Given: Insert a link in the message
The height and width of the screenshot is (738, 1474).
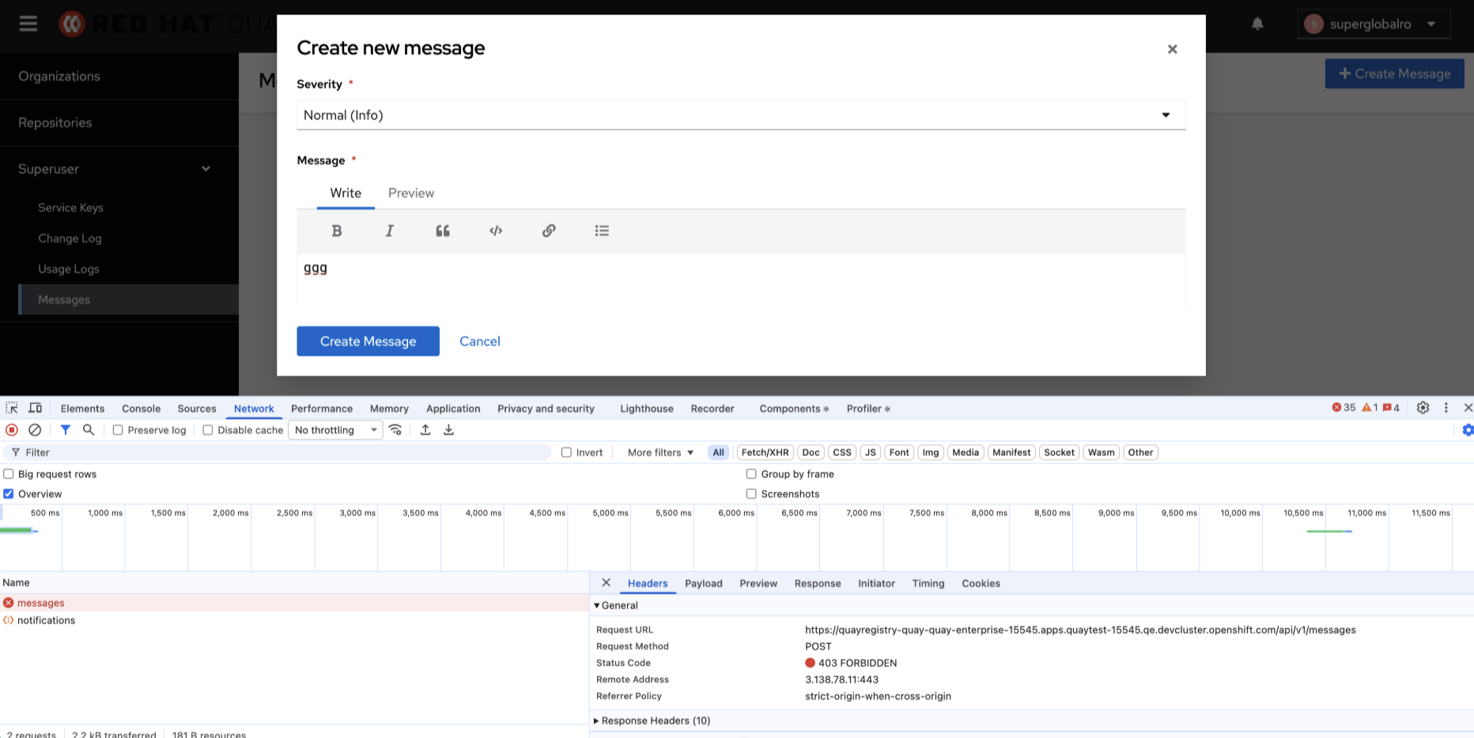Looking at the screenshot, I should click(549, 231).
